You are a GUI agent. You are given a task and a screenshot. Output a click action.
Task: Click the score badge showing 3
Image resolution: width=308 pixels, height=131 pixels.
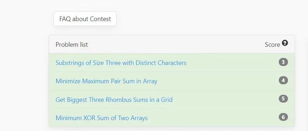283,62
